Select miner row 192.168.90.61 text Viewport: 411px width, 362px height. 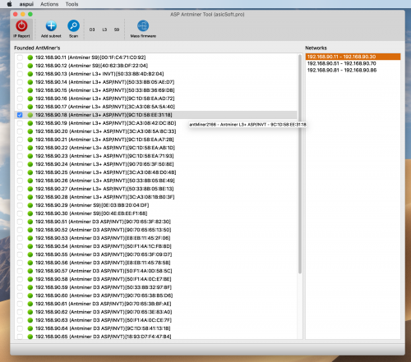tap(104, 304)
